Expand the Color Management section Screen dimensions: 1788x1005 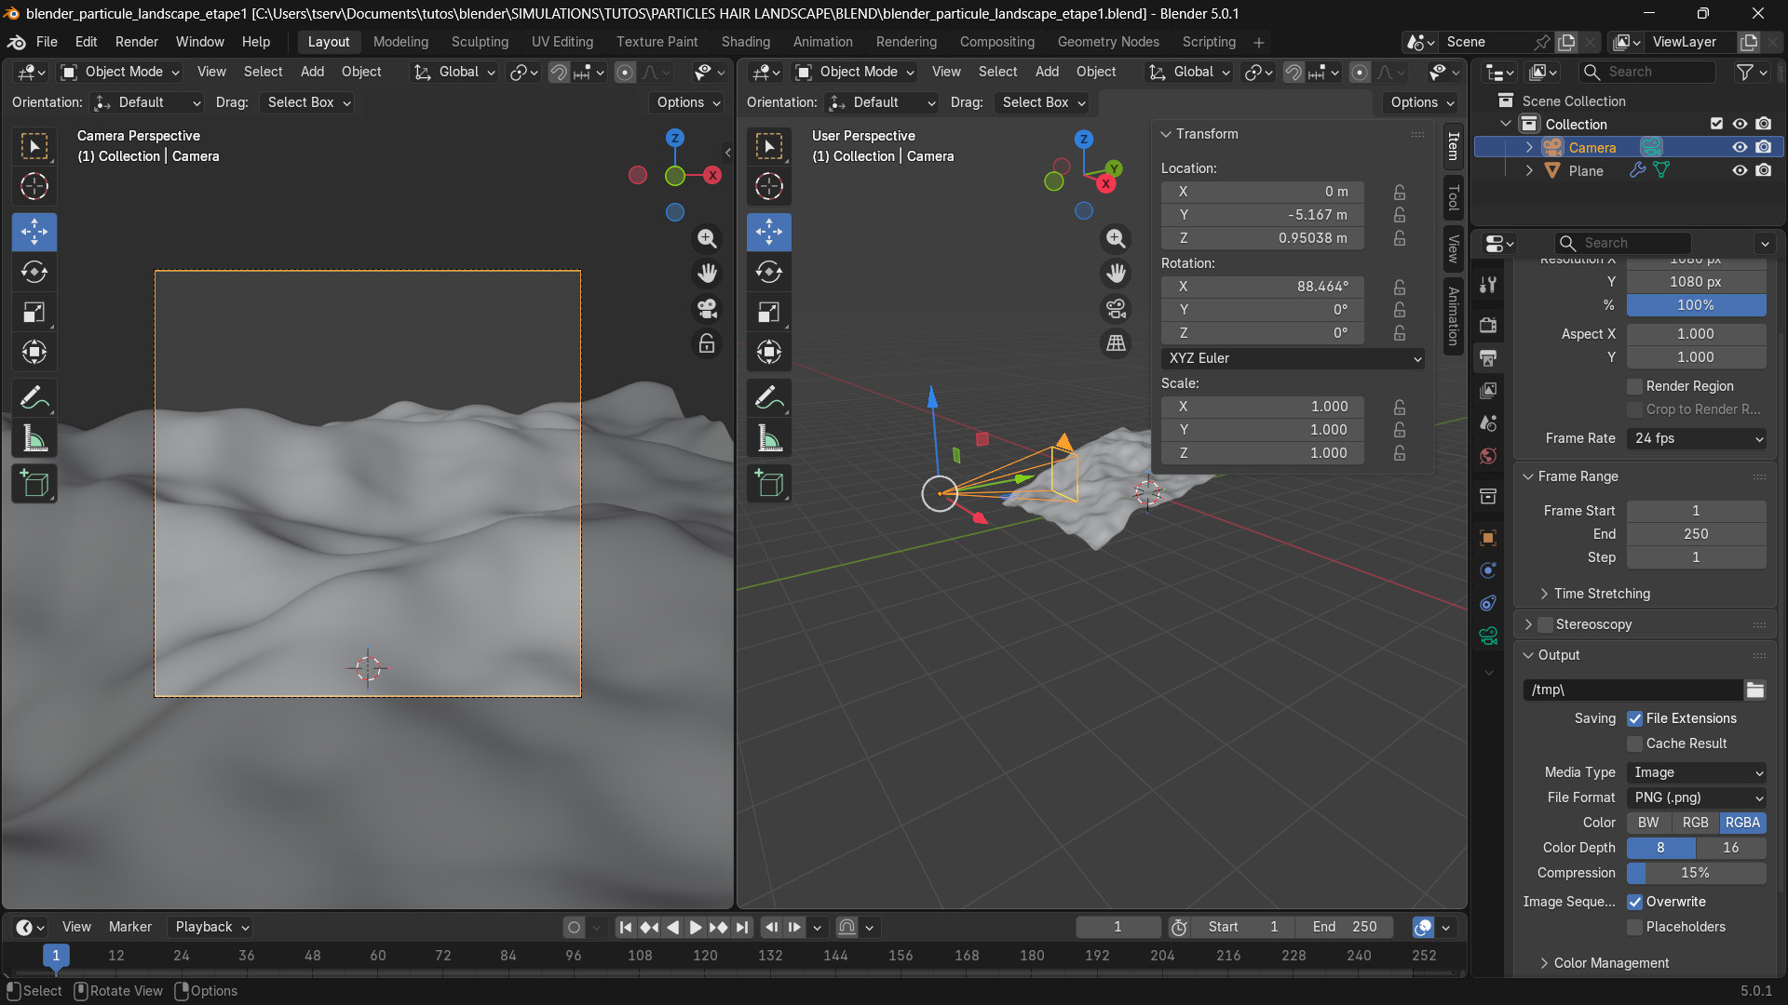[1611, 963]
